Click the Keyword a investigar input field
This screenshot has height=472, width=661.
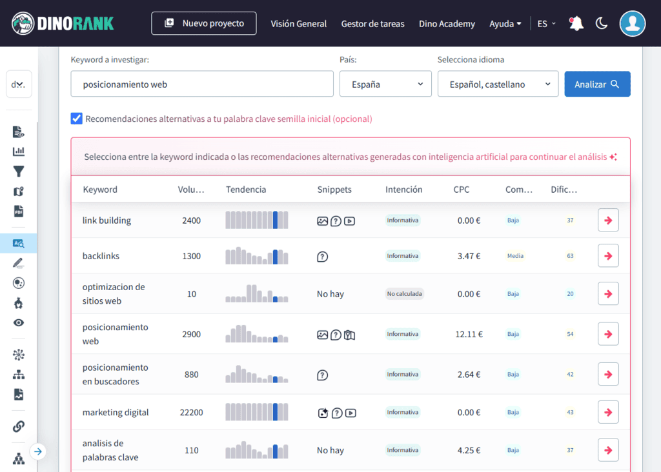202,84
